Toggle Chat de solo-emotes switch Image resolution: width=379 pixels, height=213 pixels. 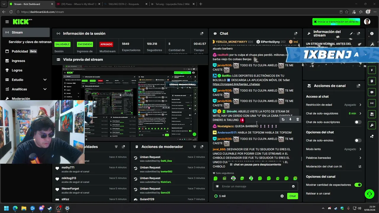pos(358,141)
